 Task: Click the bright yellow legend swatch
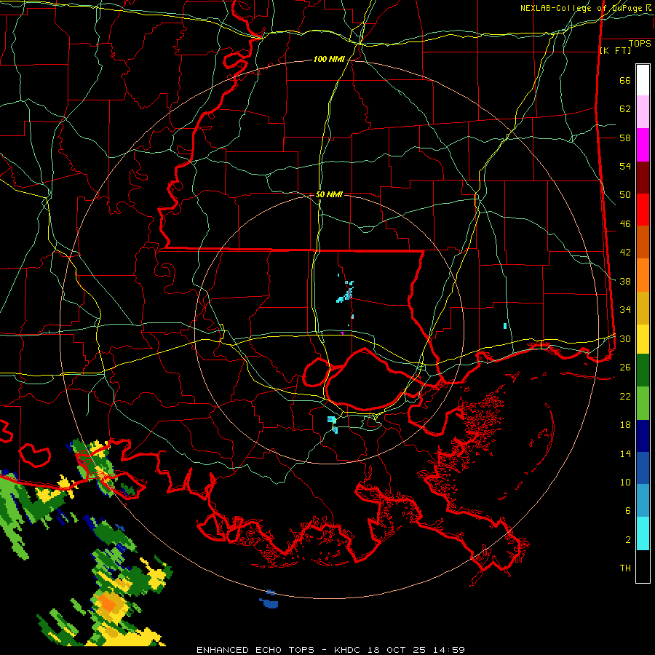[x=643, y=339]
